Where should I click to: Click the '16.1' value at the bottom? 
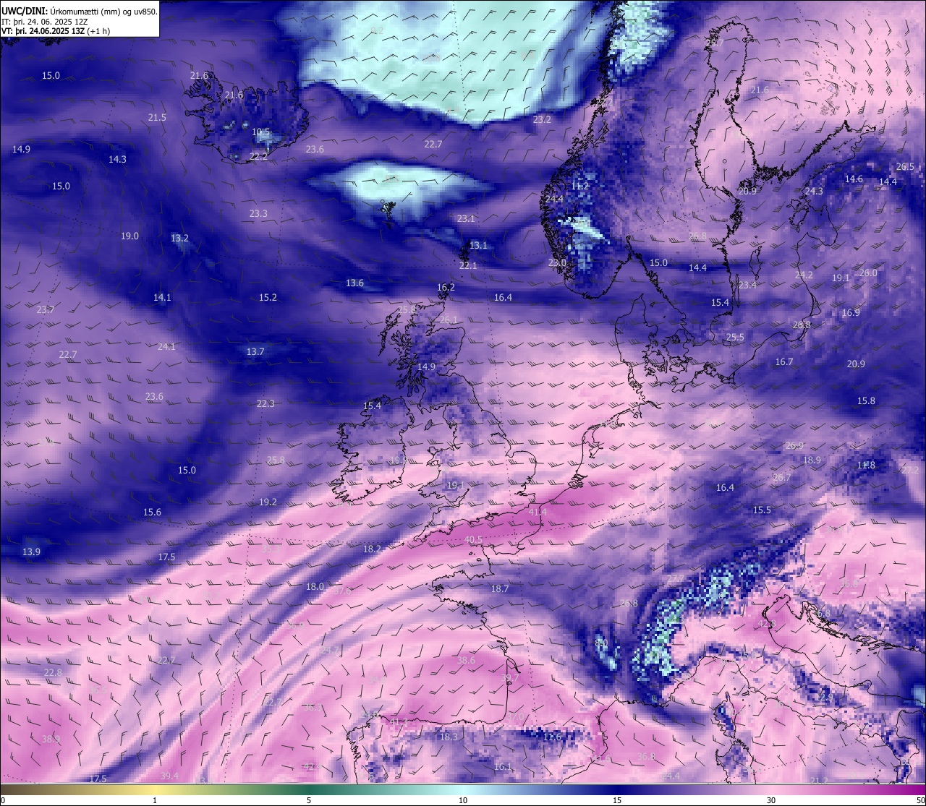(x=503, y=766)
